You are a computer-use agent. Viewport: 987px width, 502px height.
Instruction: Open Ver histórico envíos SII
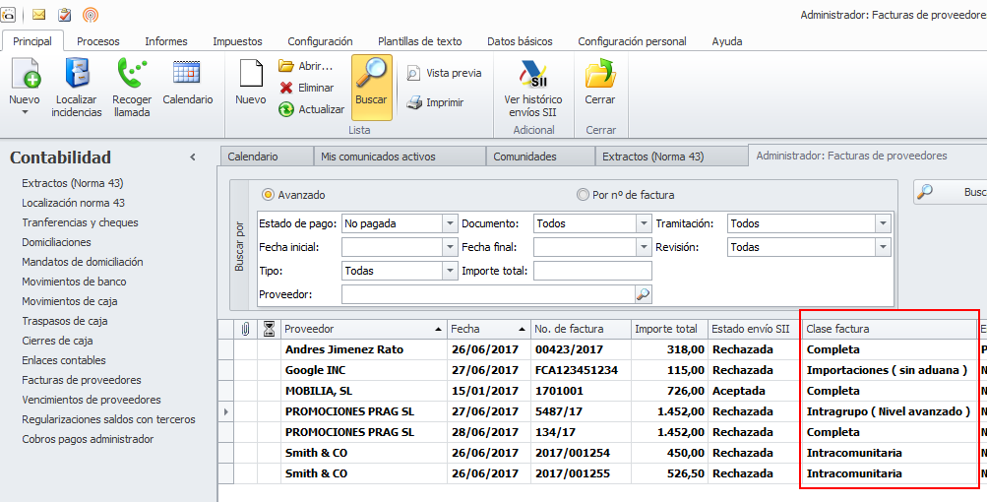[532, 75]
